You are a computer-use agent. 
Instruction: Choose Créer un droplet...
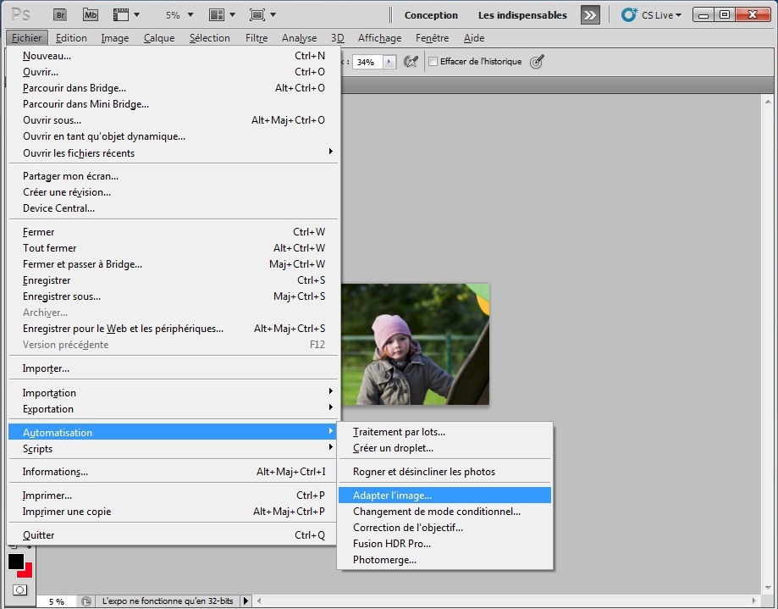(445, 448)
